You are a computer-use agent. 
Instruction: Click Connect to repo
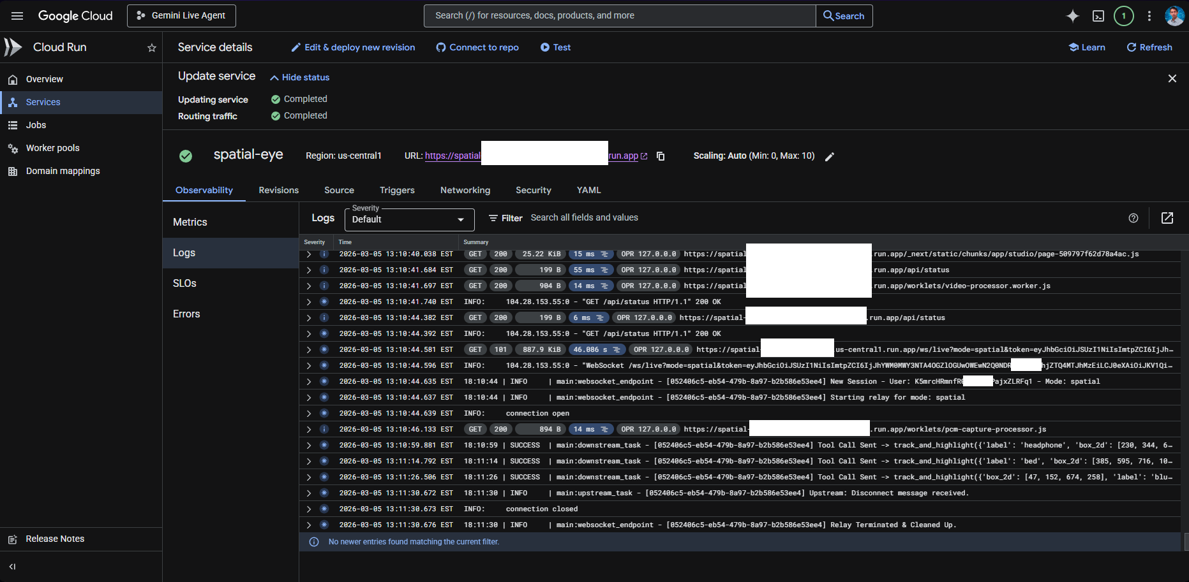[477, 48]
